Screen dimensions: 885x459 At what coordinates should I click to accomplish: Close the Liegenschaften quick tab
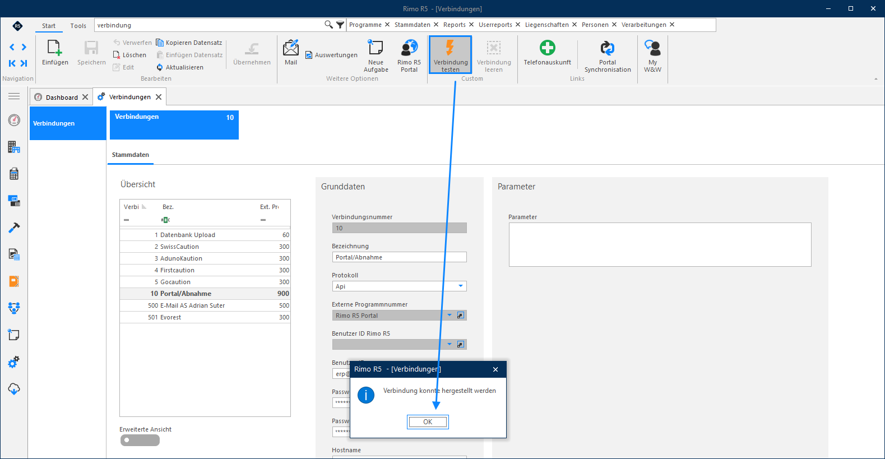[x=574, y=25]
